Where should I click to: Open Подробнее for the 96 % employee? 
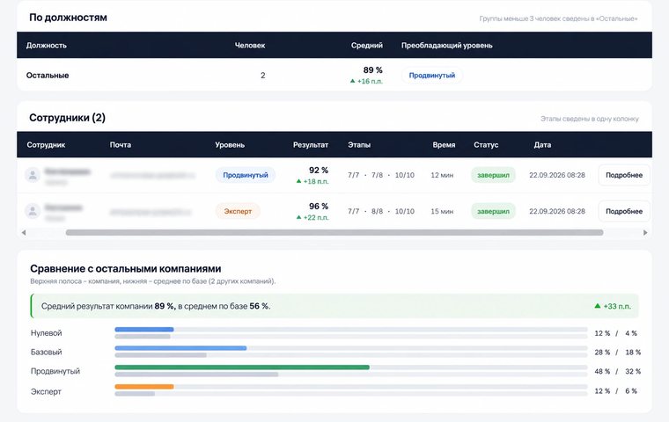coord(624,211)
